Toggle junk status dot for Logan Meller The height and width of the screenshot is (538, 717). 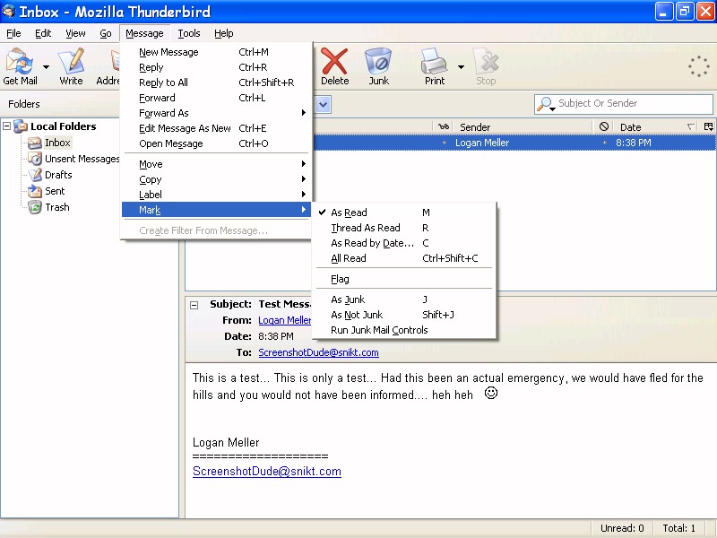click(604, 143)
